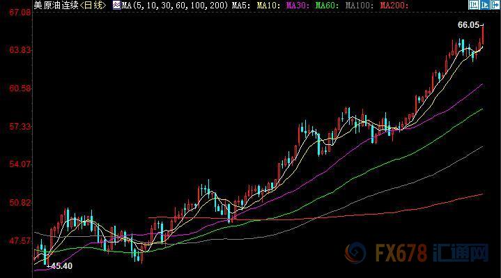Screen dimensions: 501x278
Task: Click the first chart-axis icon at top right
Action: (x=474, y=4)
